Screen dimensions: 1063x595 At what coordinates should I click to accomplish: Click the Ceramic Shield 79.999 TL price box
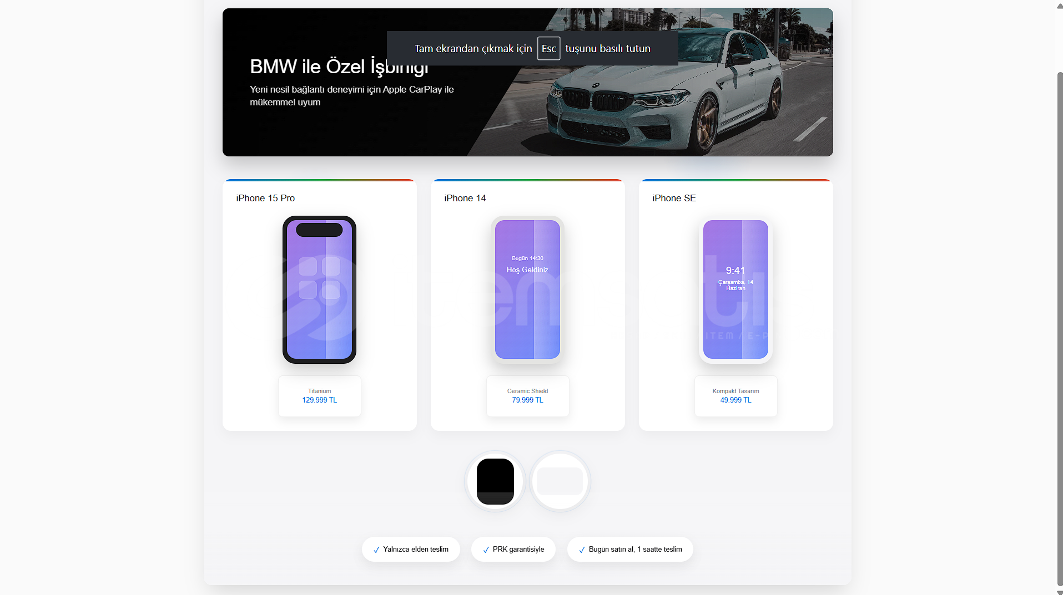[x=527, y=396]
